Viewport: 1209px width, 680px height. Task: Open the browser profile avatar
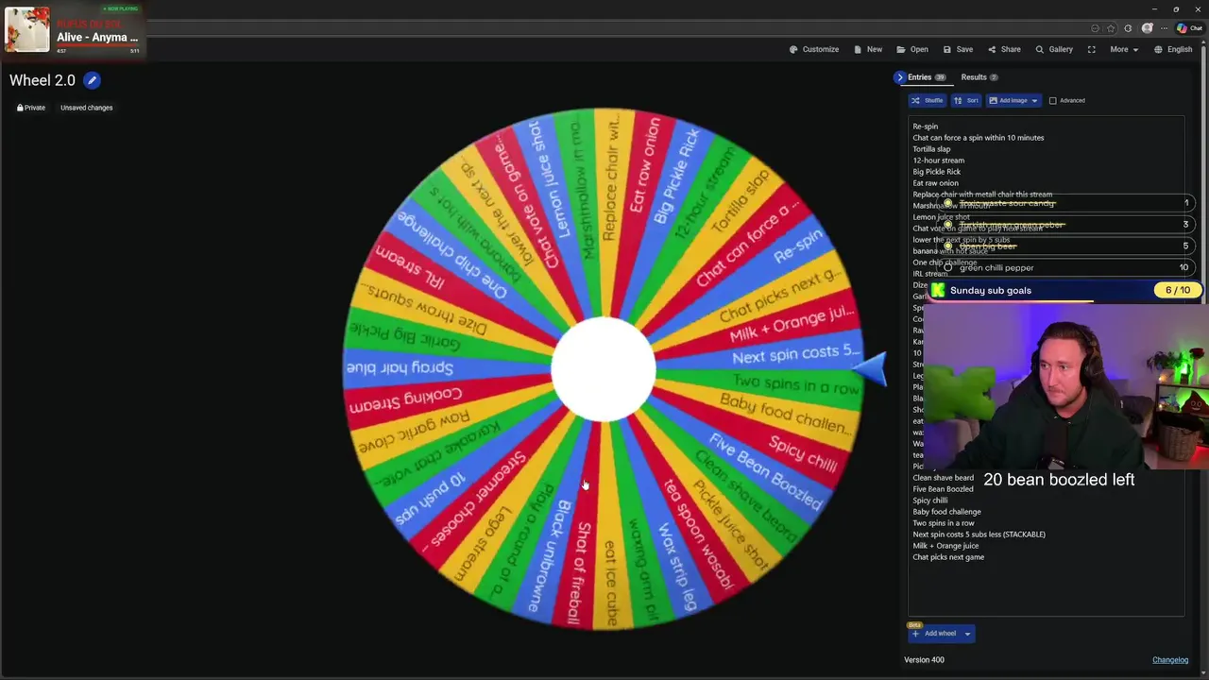click(x=1147, y=28)
